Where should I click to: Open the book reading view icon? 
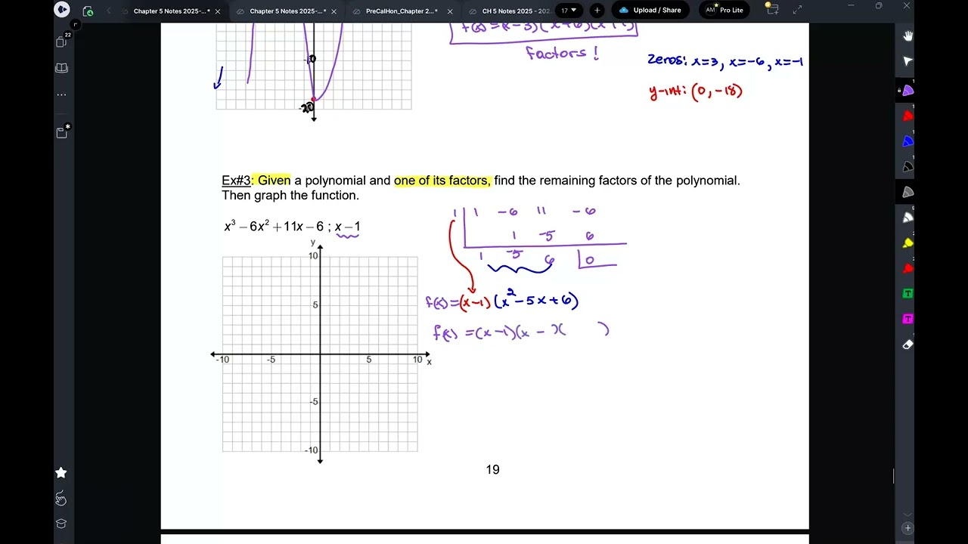(62, 68)
